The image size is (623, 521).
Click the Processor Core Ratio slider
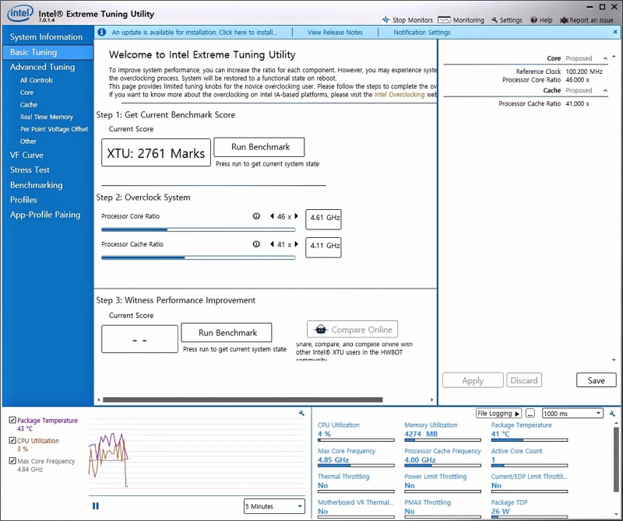198,230
